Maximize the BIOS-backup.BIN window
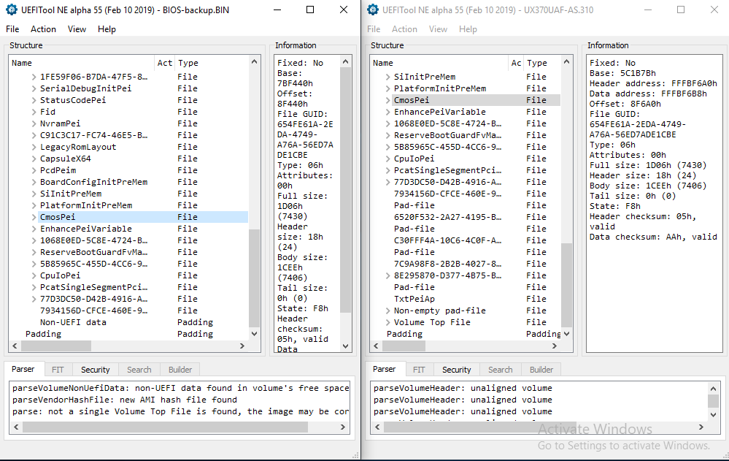 310,9
